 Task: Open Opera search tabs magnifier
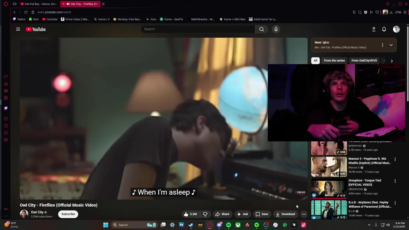click(x=388, y=4)
